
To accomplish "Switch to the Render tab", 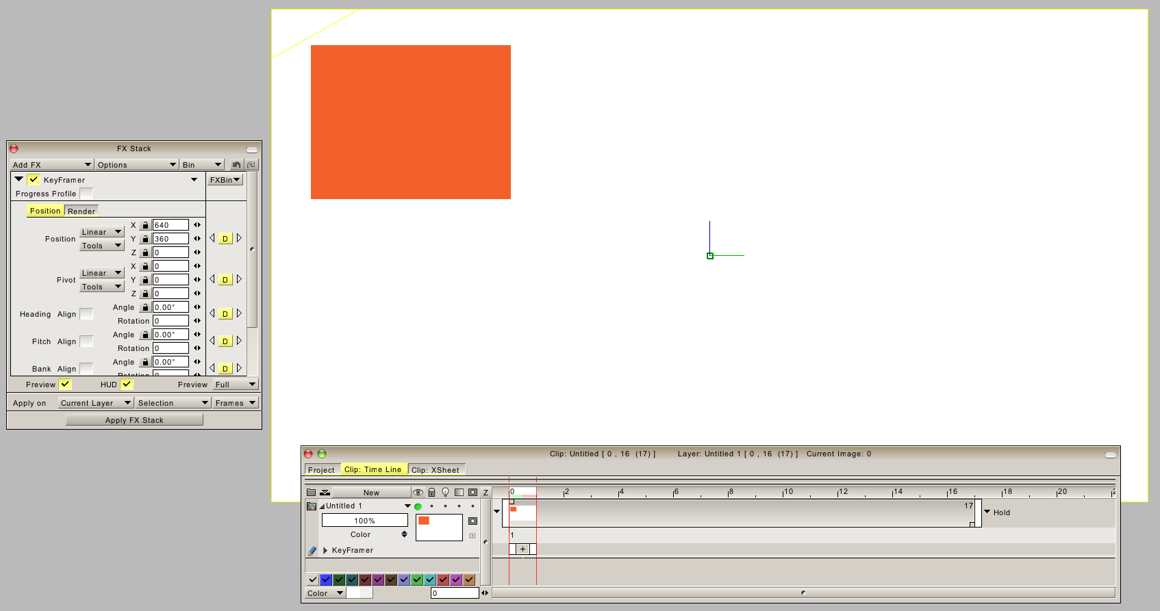I will coord(81,211).
